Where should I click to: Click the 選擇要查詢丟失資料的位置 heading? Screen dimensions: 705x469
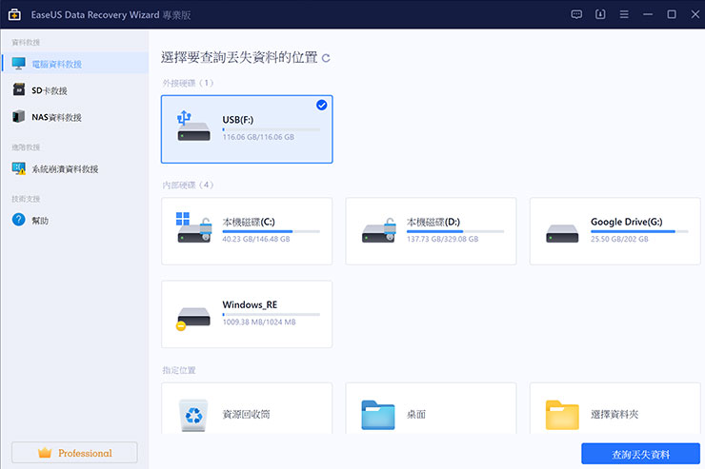coord(239,57)
